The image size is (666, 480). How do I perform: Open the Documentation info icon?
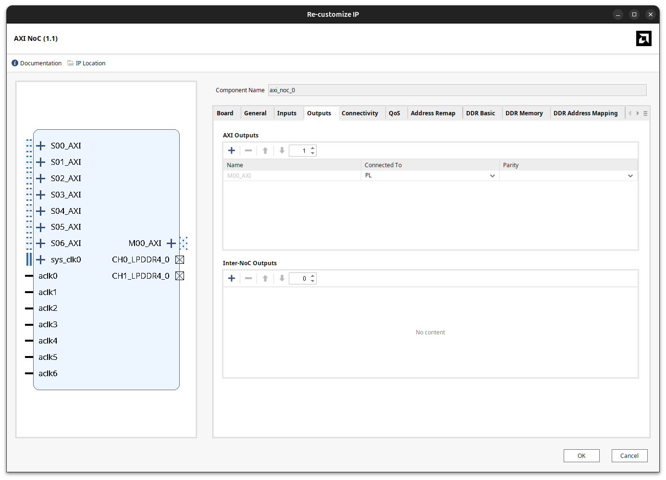pyautogui.click(x=15, y=63)
